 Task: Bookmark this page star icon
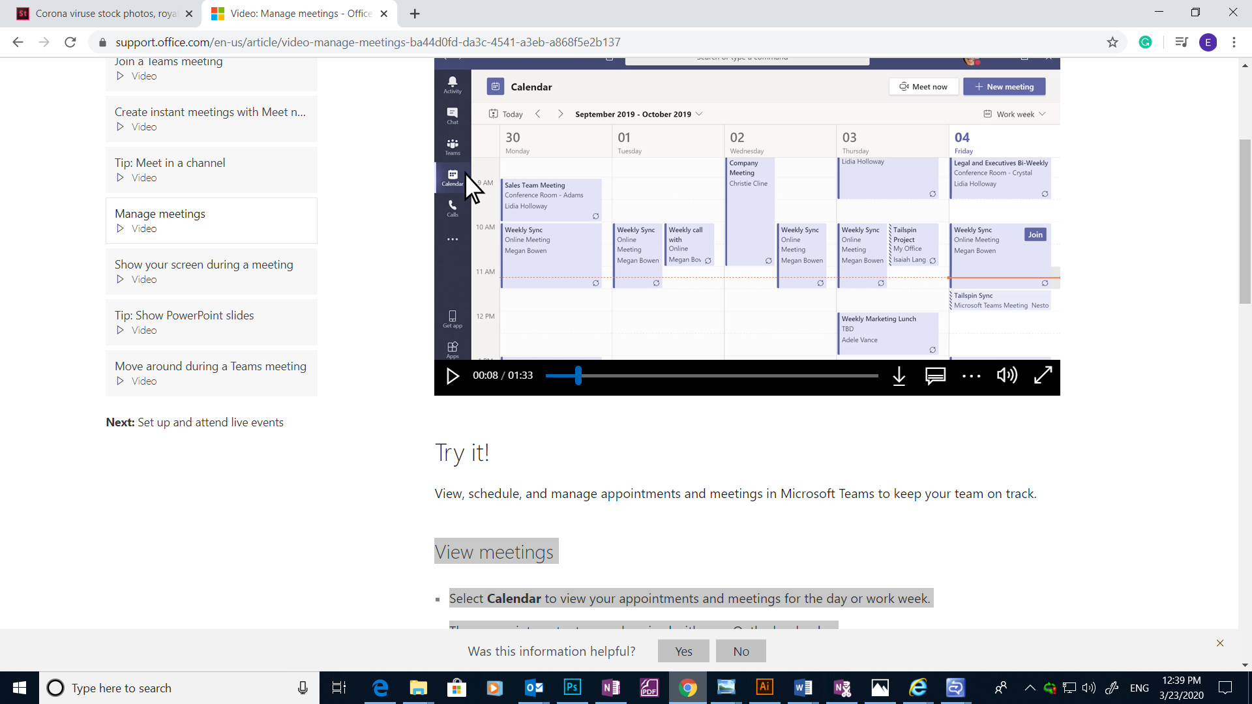tap(1112, 42)
